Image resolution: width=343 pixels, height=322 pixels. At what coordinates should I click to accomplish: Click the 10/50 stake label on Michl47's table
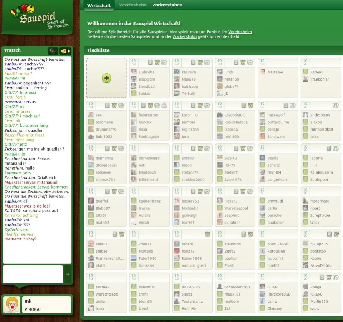click(91, 277)
